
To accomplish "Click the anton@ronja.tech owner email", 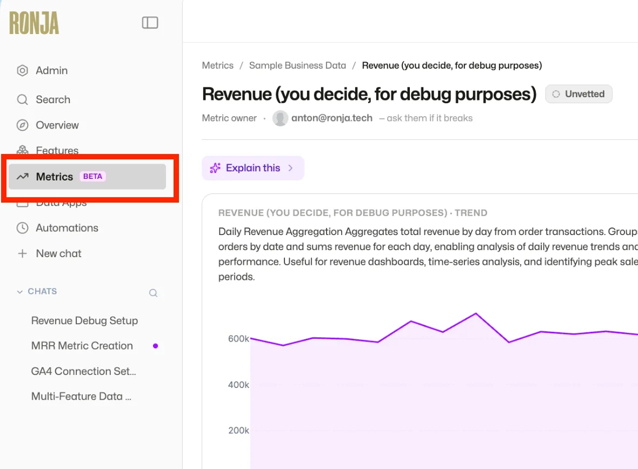I will [331, 118].
